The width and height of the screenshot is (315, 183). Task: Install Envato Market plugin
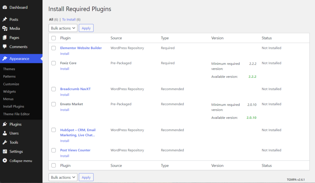(65, 110)
